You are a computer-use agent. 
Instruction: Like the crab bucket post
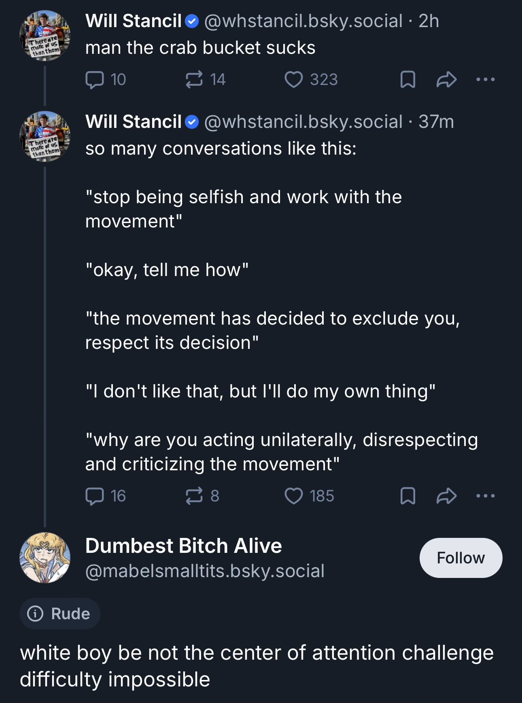[294, 79]
